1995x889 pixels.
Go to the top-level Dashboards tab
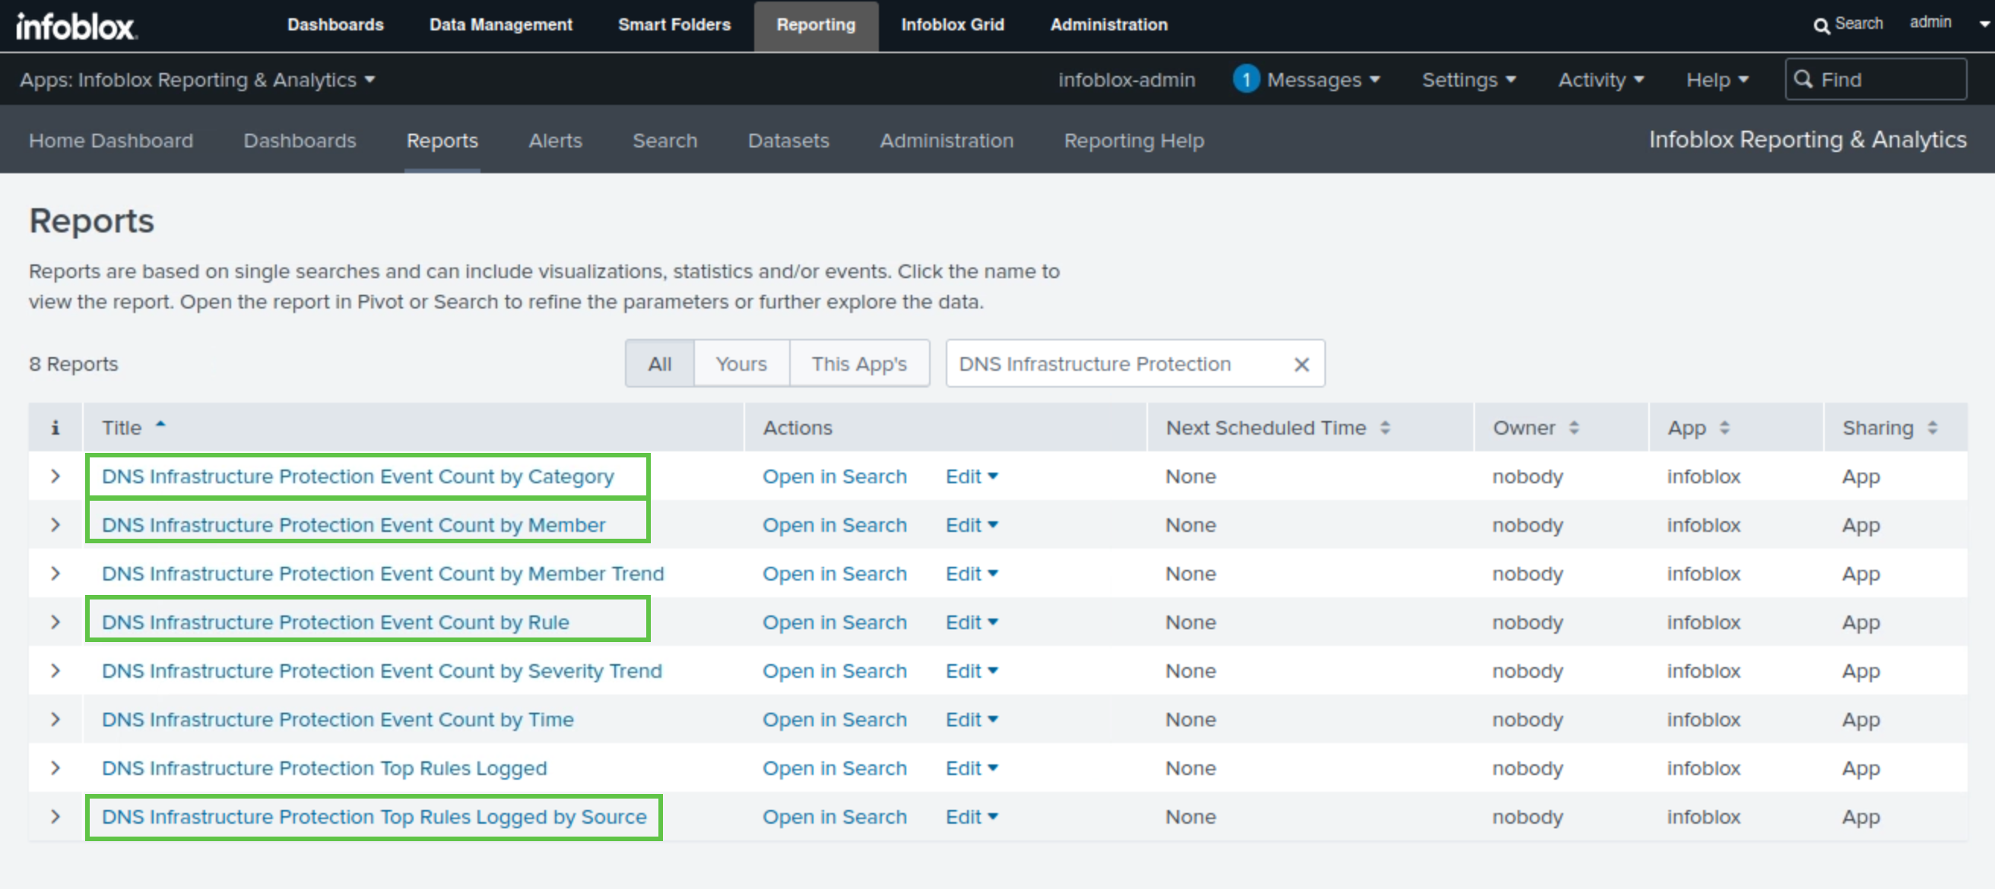335,25
